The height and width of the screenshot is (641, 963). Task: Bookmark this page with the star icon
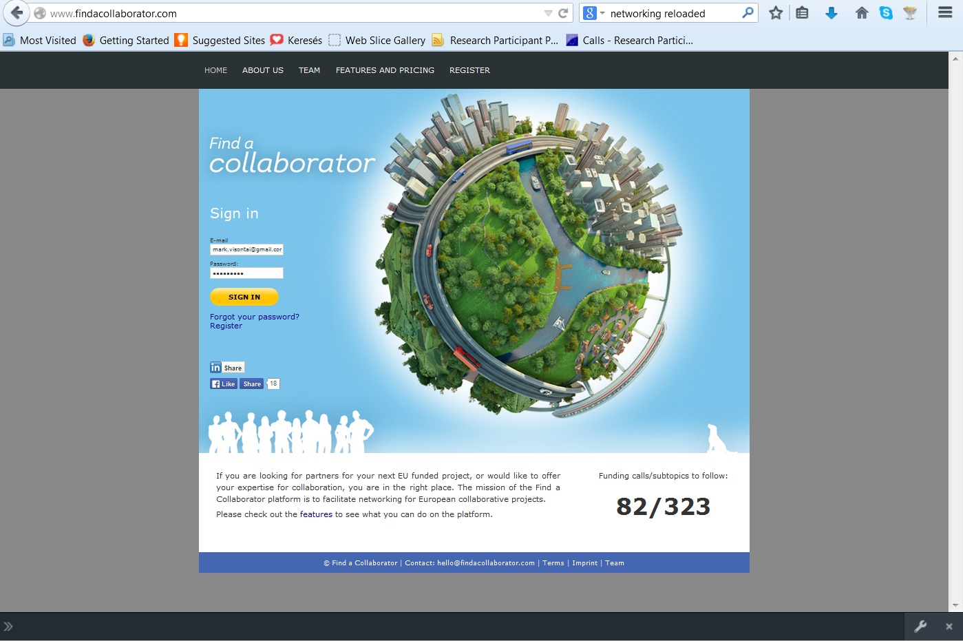776,13
